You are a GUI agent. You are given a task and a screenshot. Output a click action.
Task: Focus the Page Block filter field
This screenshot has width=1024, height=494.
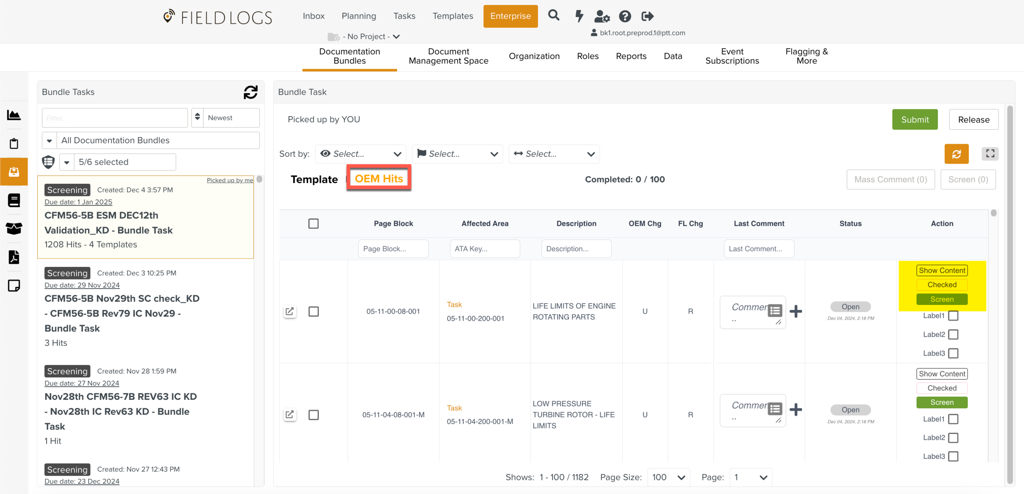click(x=393, y=249)
